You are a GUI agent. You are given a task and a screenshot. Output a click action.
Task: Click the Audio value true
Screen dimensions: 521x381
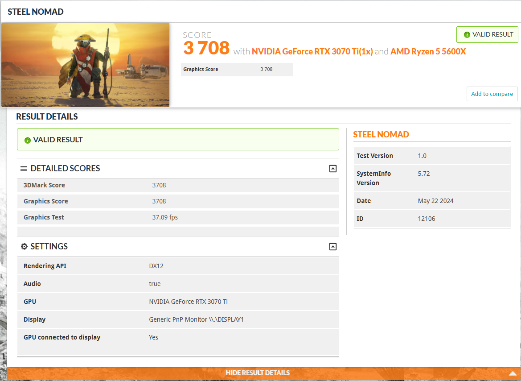coord(155,284)
